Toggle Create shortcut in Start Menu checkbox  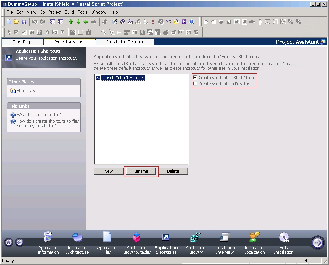(195, 77)
